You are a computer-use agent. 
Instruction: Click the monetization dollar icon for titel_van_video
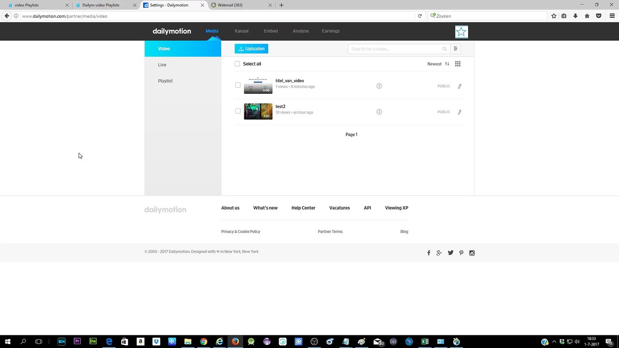(x=379, y=86)
